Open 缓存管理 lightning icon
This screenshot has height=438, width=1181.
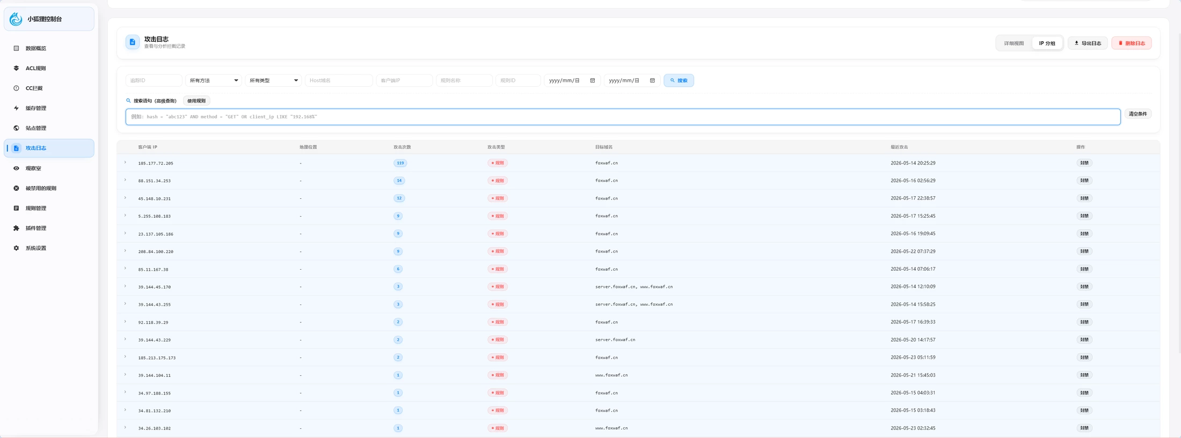(16, 108)
